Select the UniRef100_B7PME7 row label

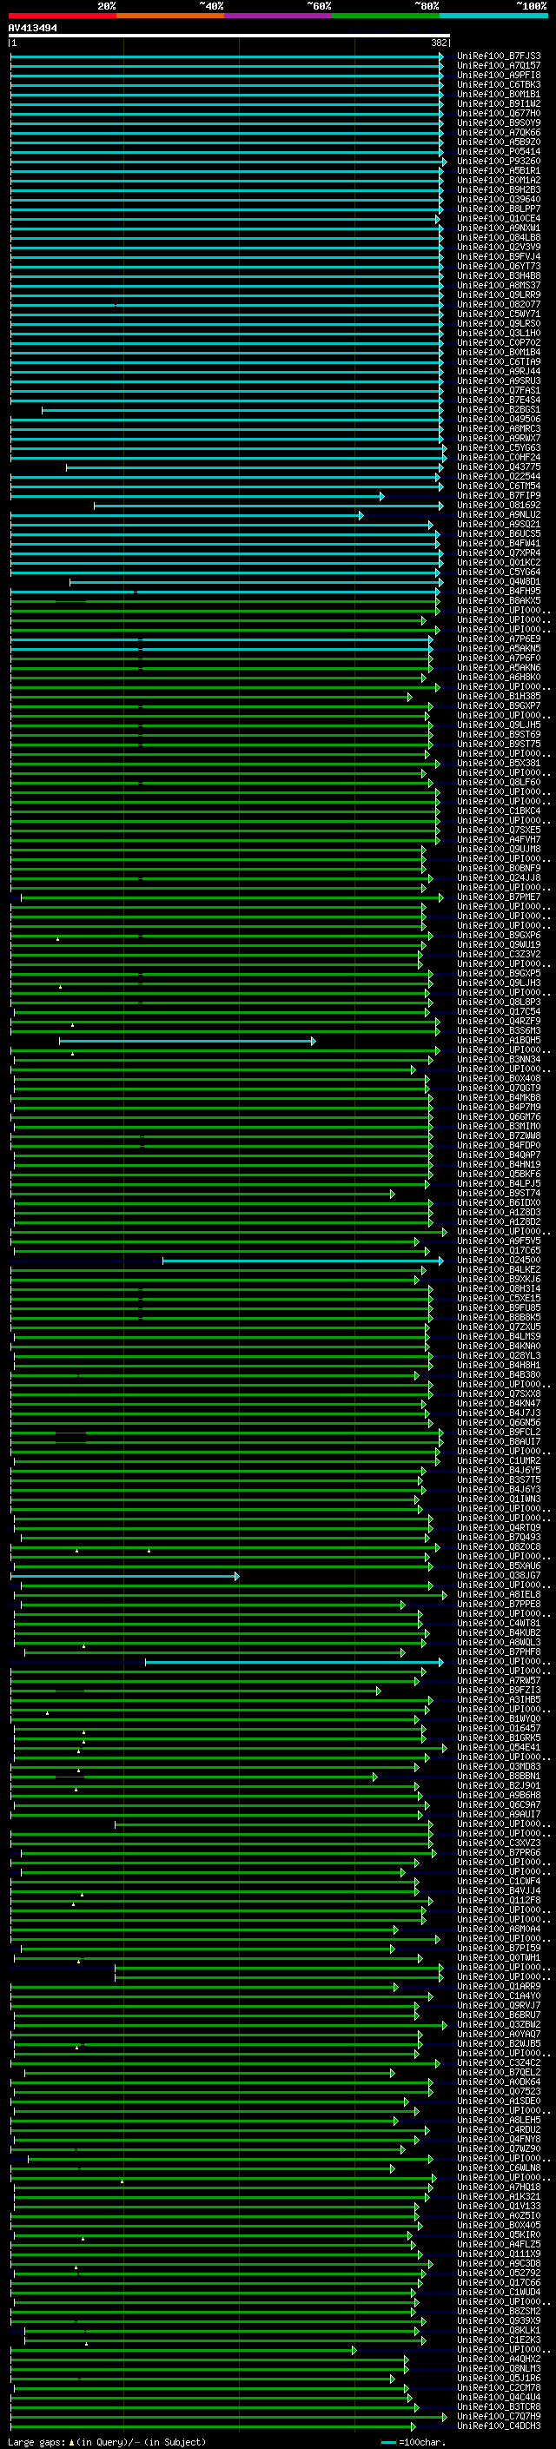point(499,897)
